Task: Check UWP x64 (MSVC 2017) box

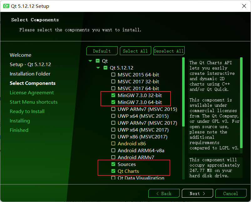Action: pos(113,130)
